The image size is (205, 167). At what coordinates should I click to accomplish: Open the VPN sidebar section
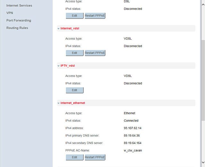pos(10,13)
